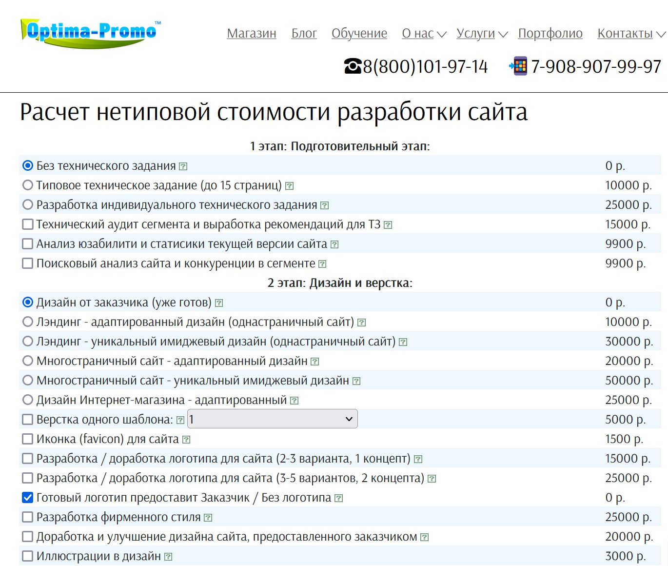Select 'Типовое техническое задание' radio button
Image resolution: width=668 pixels, height=566 pixels.
(28, 185)
